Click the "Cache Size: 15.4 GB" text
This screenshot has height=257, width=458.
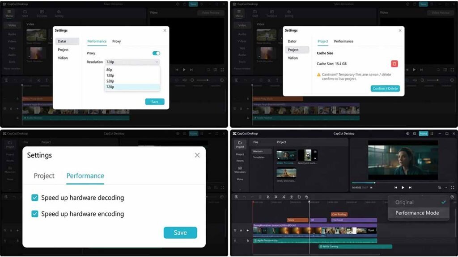(331, 64)
